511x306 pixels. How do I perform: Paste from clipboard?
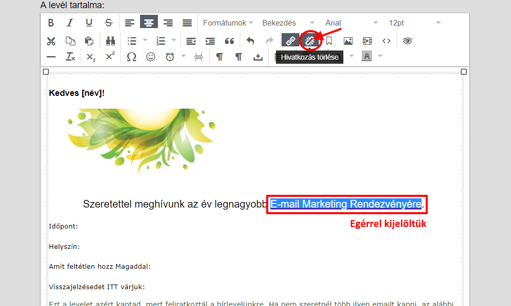89,41
